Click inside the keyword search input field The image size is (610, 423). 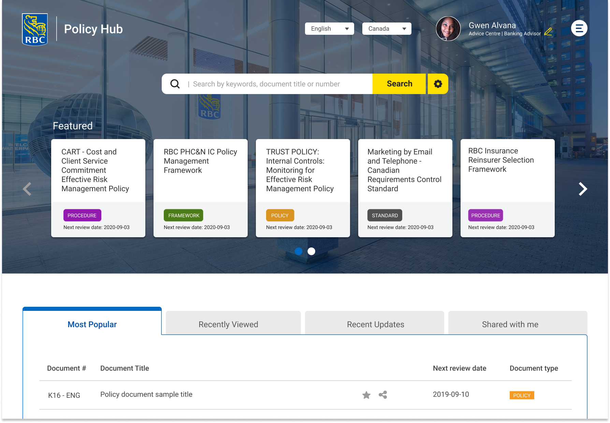273,84
